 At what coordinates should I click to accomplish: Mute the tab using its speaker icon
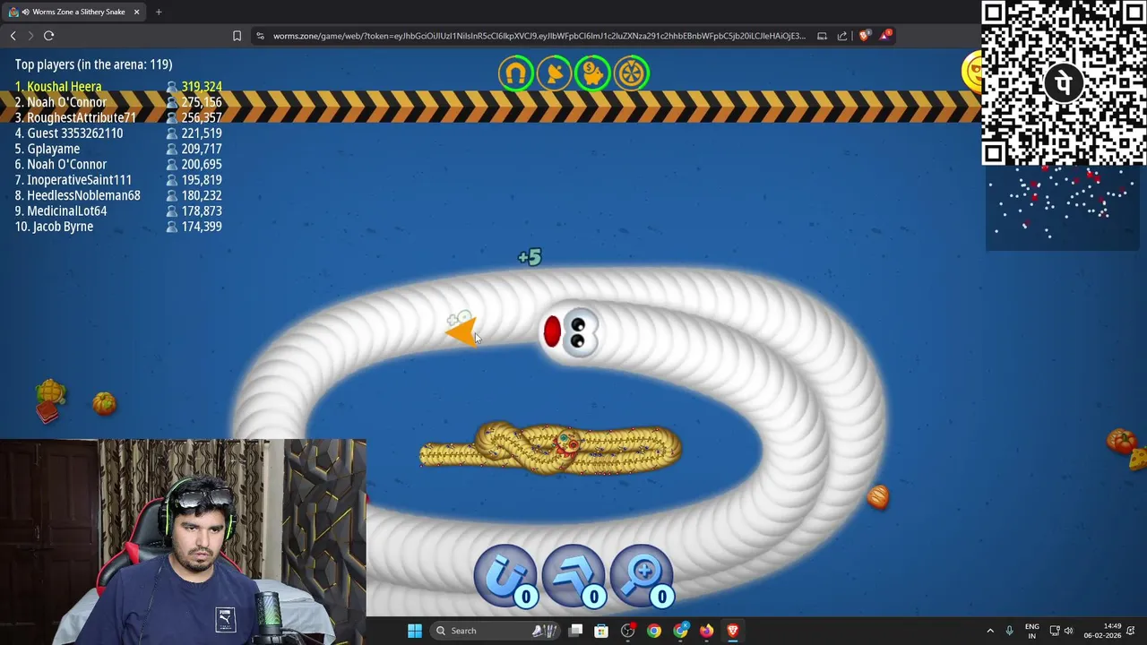point(25,12)
